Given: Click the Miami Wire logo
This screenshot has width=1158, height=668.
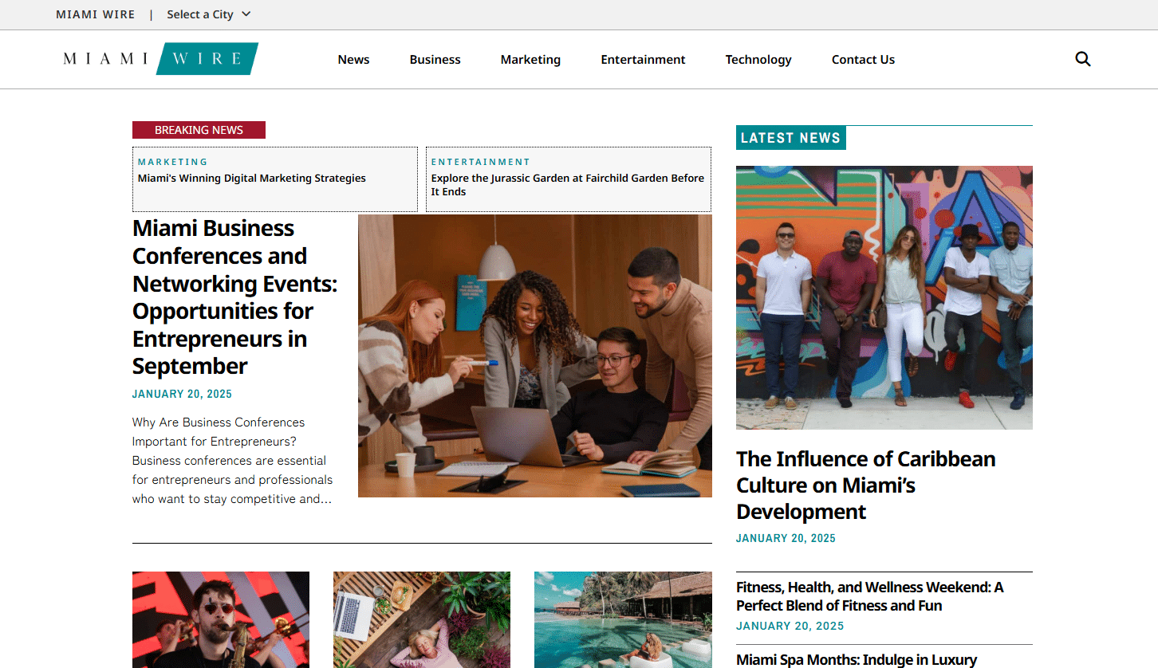Looking at the screenshot, I should coord(160,59).
